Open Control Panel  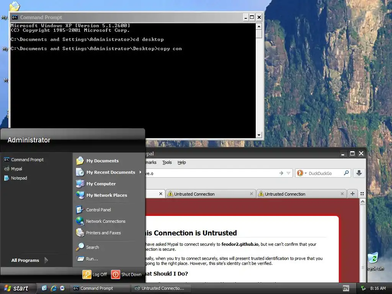click(x=93, y=210)
